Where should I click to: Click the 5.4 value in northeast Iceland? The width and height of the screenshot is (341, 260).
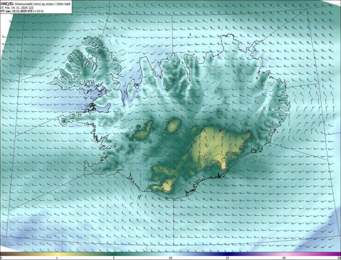tap(262, 83)
